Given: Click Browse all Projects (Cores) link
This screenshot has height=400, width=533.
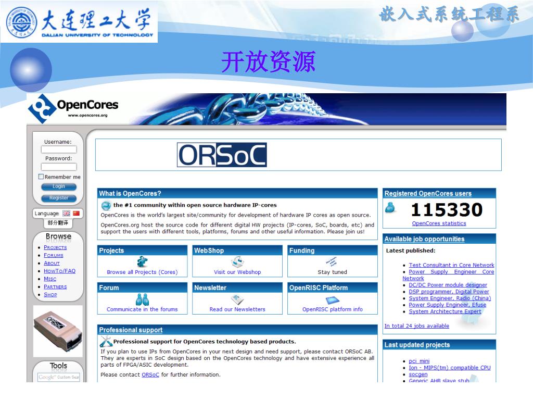Looking at the screenshot, I should coord(142,272).
